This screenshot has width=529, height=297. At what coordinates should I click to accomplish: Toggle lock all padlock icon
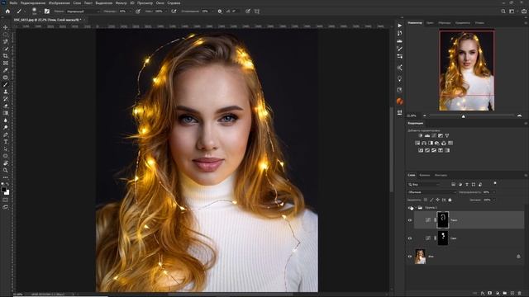tap(450, 200)
